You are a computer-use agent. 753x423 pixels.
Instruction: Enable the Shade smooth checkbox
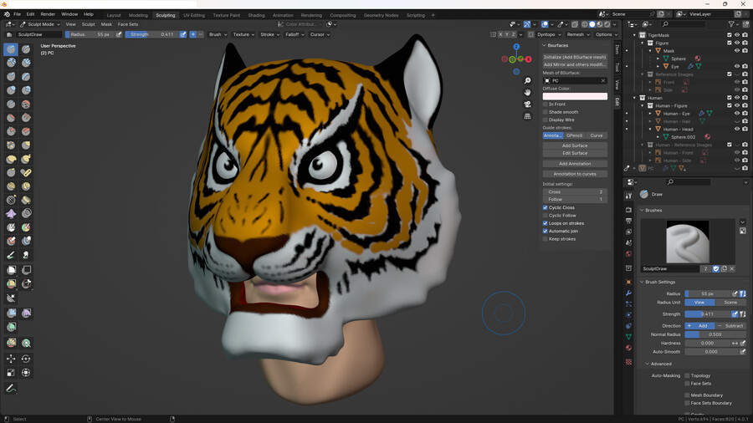point(546,112)
